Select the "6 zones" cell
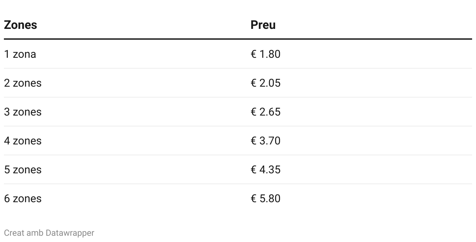Screen dimensions: 476x242 pos(23,199)
